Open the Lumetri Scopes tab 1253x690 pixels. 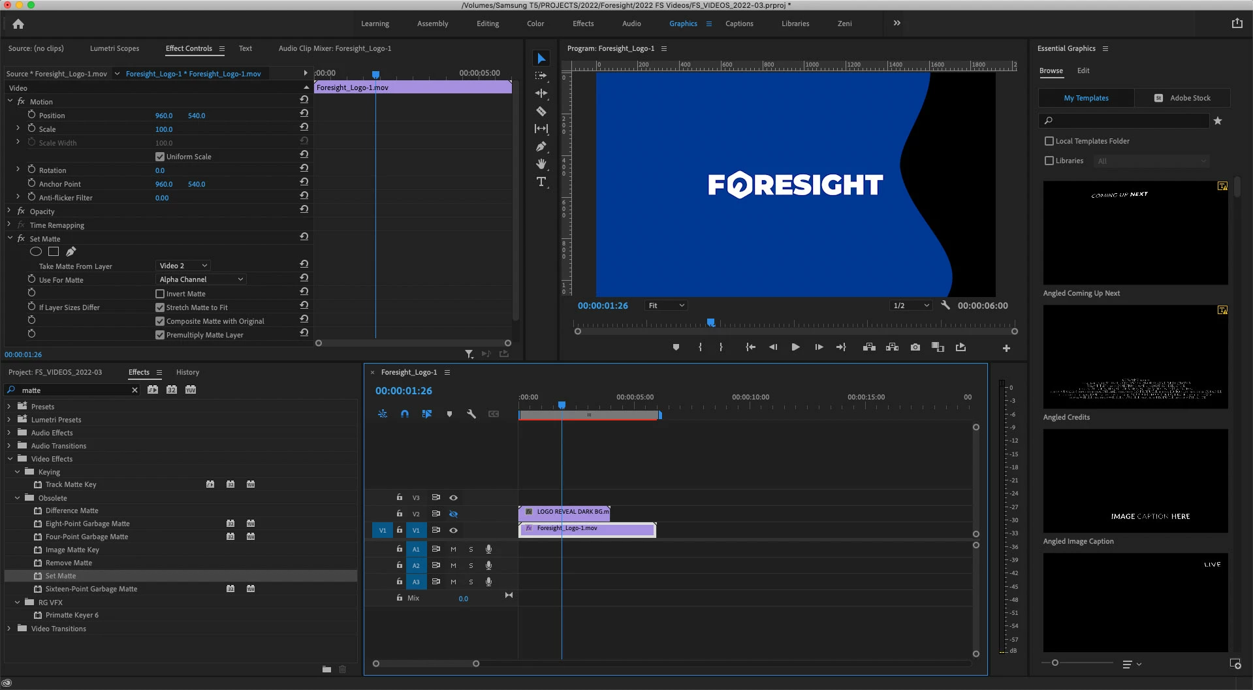point(114,48)
